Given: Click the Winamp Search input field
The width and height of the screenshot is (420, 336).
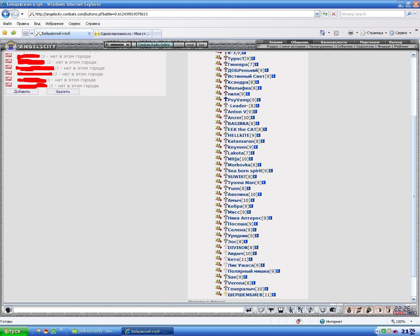Looking at the screenshot, I should [x=372, y=14].
